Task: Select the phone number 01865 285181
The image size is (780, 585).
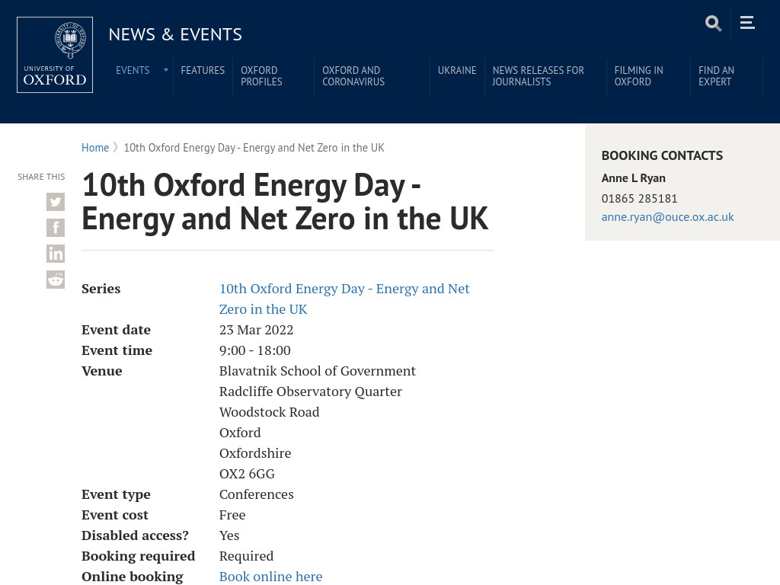Action: (x=639, y=199)
